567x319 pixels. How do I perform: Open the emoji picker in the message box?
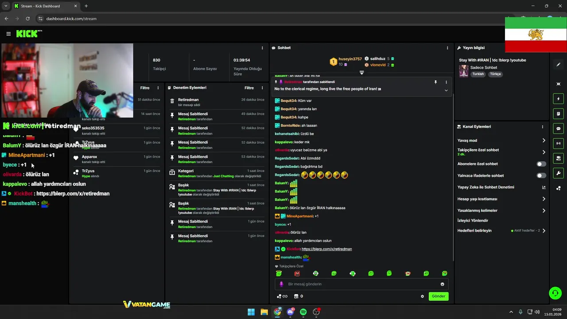pos(442,284)
